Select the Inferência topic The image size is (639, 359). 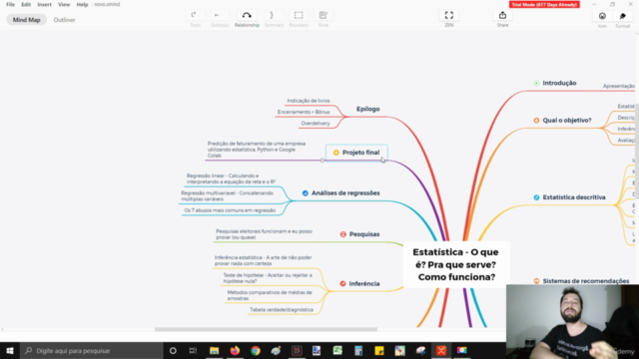[364, 283]
